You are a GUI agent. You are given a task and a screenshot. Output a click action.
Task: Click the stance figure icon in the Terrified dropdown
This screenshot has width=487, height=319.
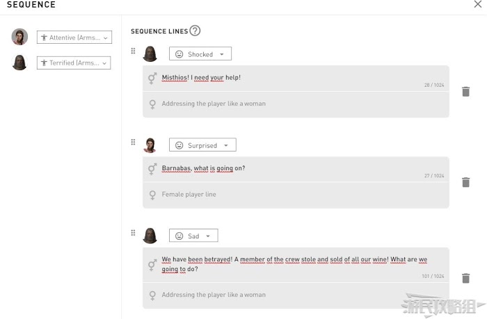[44, 63]
